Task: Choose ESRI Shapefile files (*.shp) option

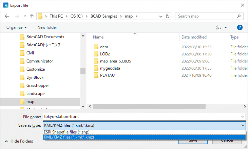Action: [x=144, y=132]
